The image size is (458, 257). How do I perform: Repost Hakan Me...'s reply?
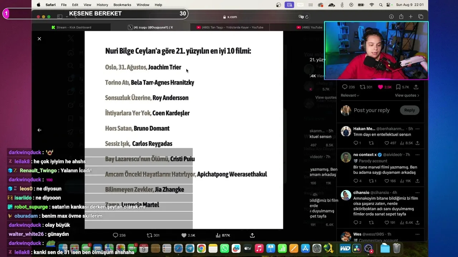[371, 143]
